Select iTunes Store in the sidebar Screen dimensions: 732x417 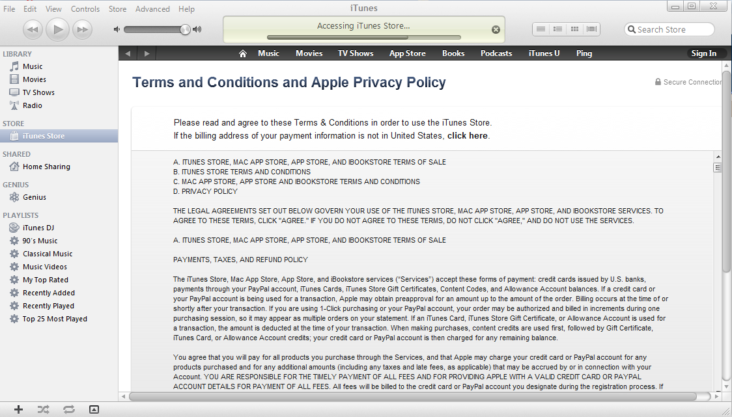coord(59,136)
